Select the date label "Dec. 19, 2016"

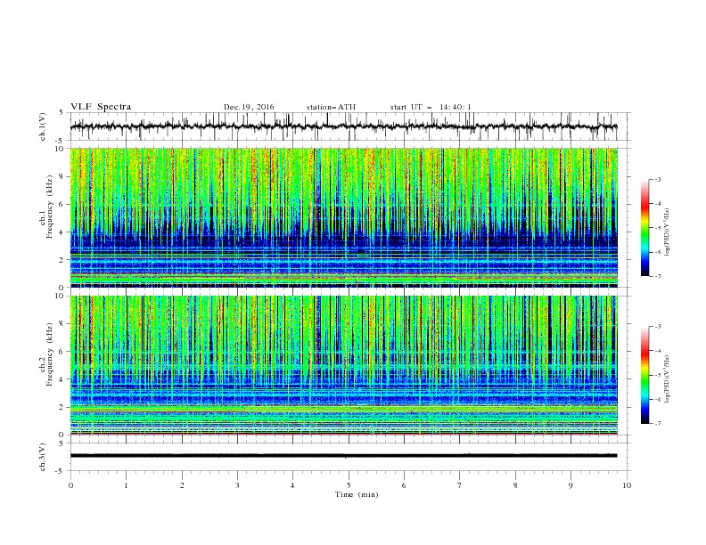click(249, 107)
